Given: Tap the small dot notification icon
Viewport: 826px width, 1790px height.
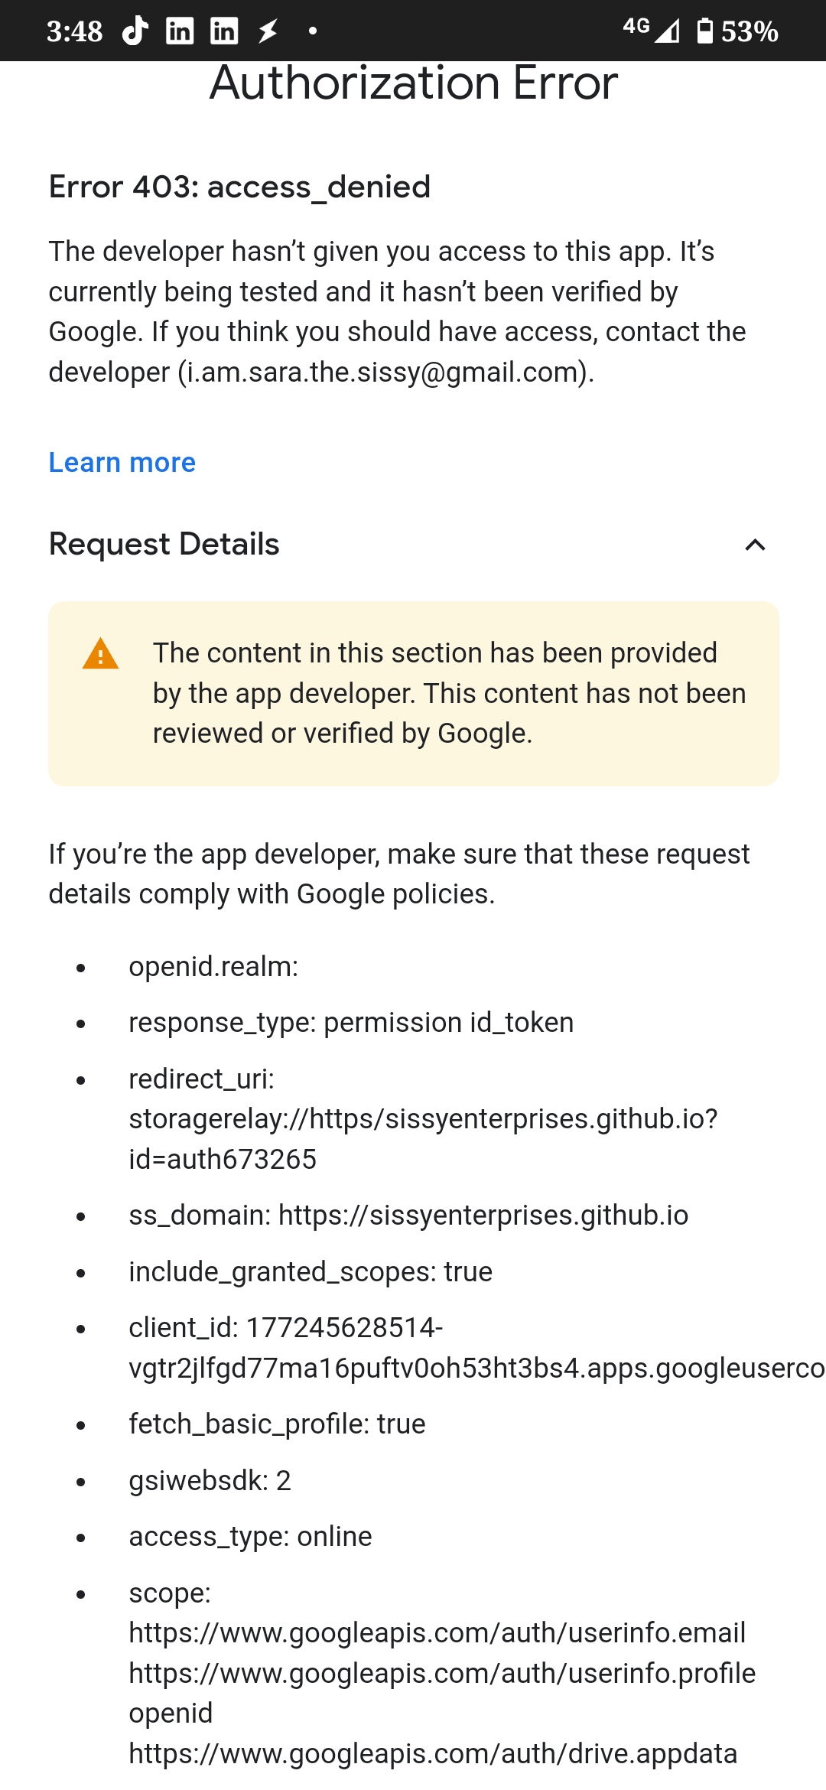Looking at the screenshot, I should point(312,32).
